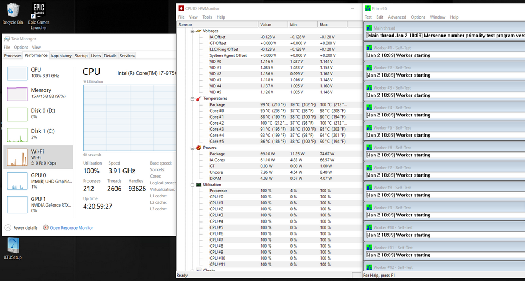The width and height of the screenshot is (525, 281).
Task: Open the Epic Games Launcher shortcut
Action: pos(38,12)
